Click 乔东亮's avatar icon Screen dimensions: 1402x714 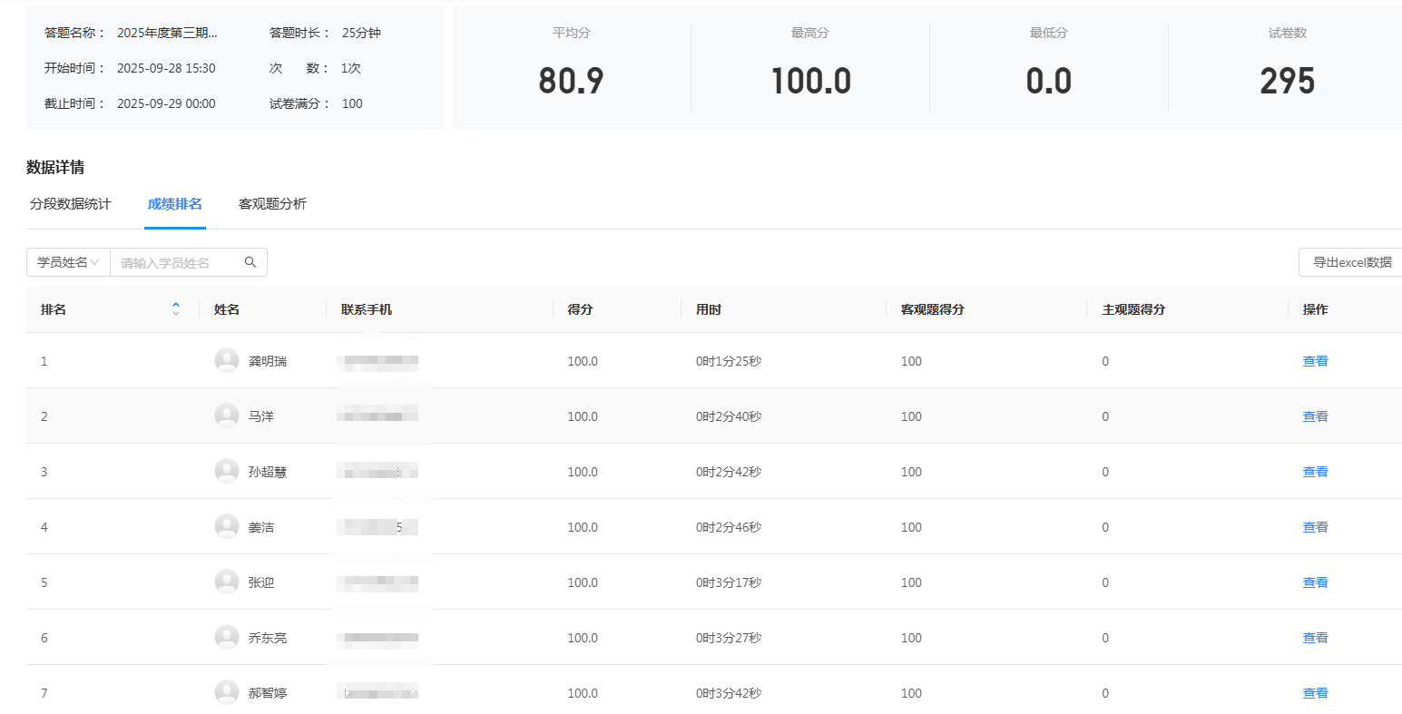click(x=227, y=637)
